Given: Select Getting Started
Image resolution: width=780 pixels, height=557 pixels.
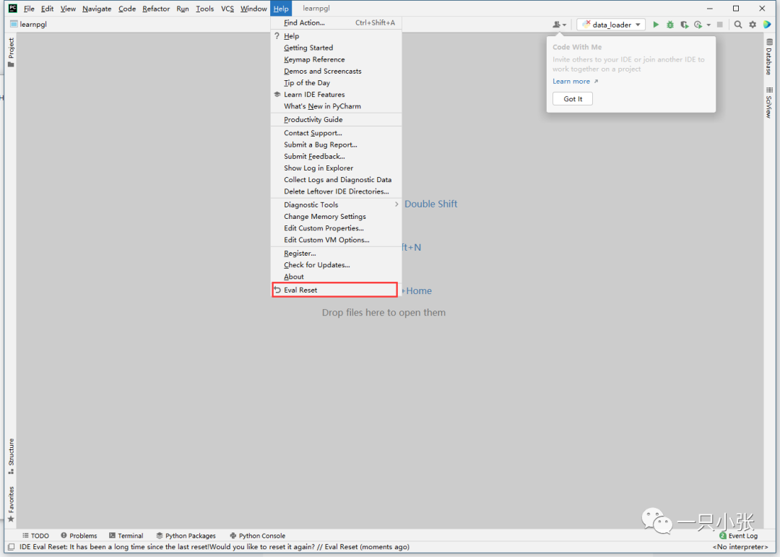Looking at the screenshot, I should 337,48.
